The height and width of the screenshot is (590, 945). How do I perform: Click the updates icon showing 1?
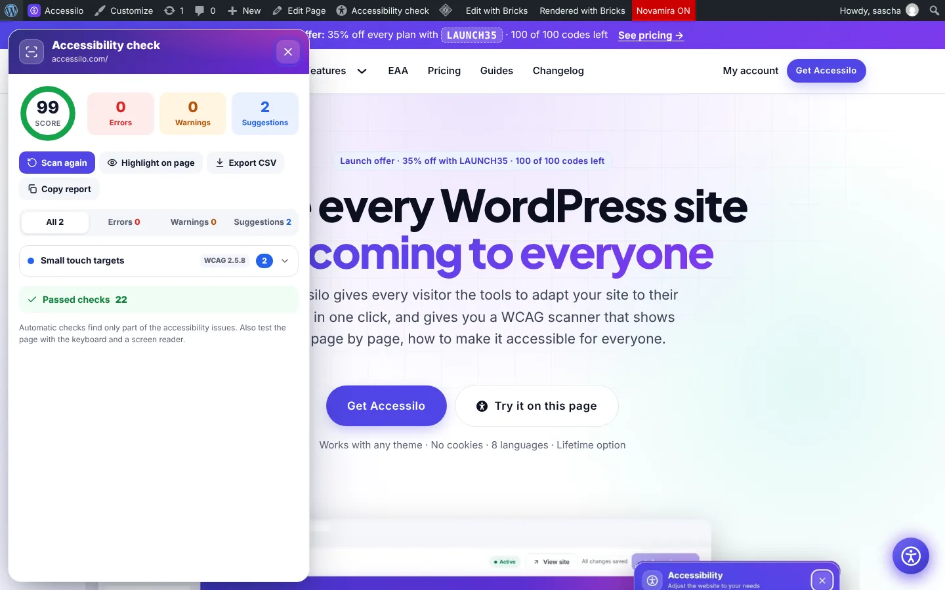point(174,10)
